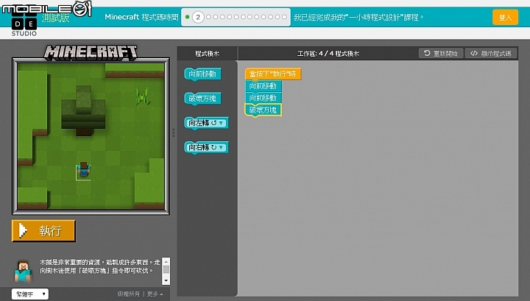This screenshot has height=301, width=530.
Task: Click the Steve character in the game view
Action: (x=83, y=170)
